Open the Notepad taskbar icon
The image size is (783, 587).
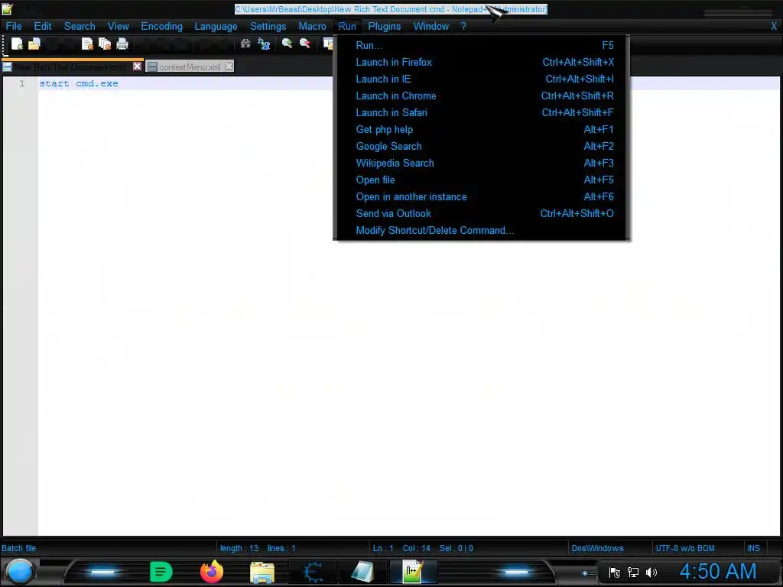(x=362, y=572)
